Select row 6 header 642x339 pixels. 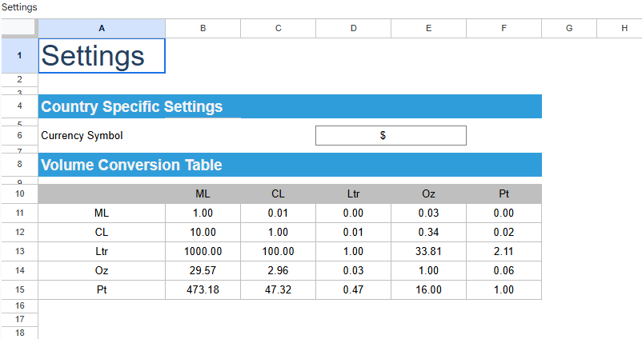(x=19, y=136)
